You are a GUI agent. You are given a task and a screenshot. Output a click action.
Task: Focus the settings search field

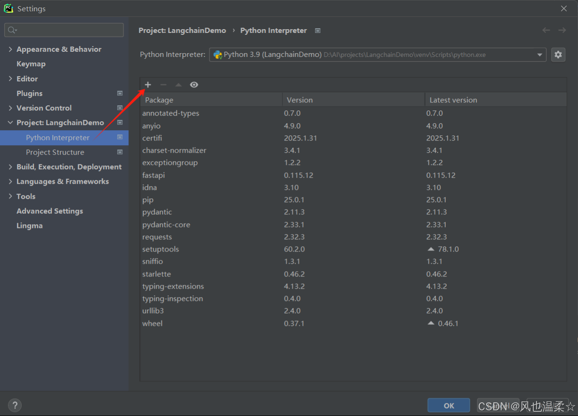tap(64, 30)
